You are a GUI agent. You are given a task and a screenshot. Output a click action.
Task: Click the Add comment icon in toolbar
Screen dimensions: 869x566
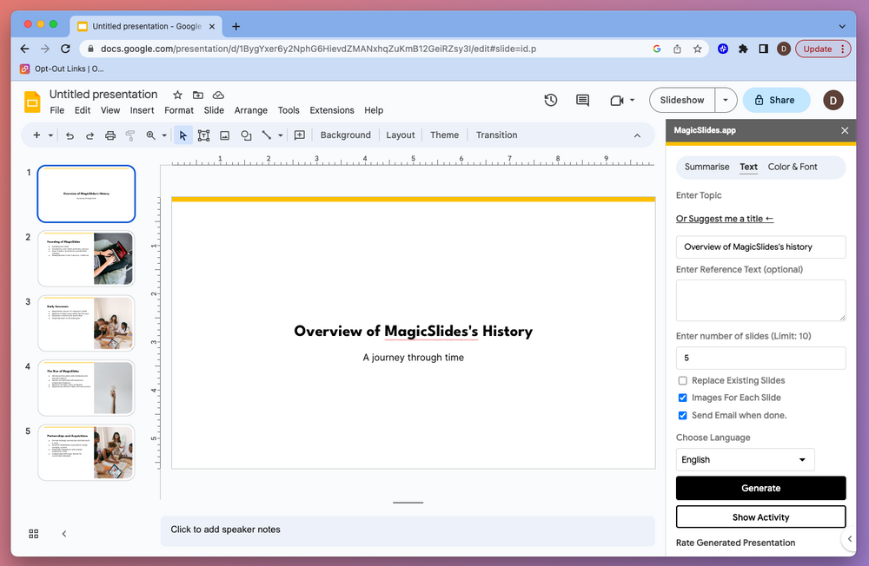tap(300, 135)
